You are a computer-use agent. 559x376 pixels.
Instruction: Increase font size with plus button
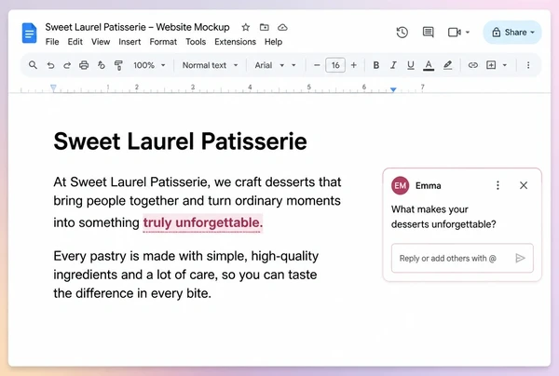point(354,65)
